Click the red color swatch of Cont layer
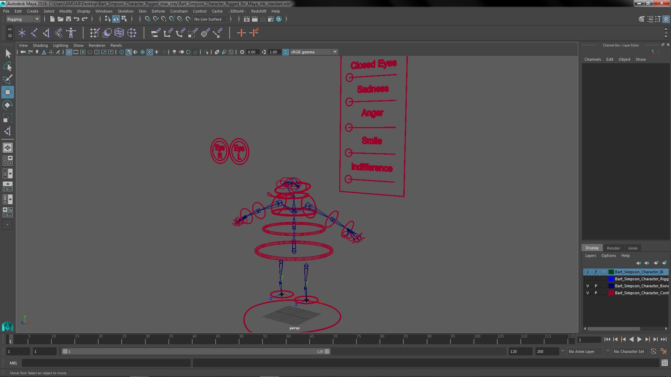The width and height of the screenshot is (671, 377). [x=611, y=293]
